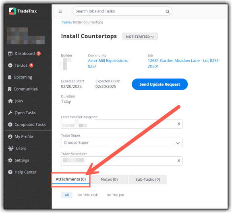
Task: Click the Dashboard sidebar icon
Action: click(10, 53)
